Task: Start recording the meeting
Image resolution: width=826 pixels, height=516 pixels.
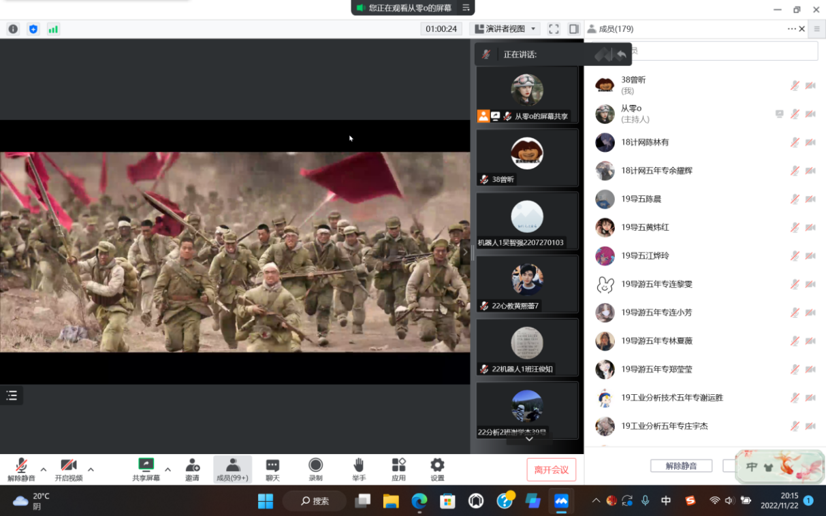Action: [x=315, y=469]
